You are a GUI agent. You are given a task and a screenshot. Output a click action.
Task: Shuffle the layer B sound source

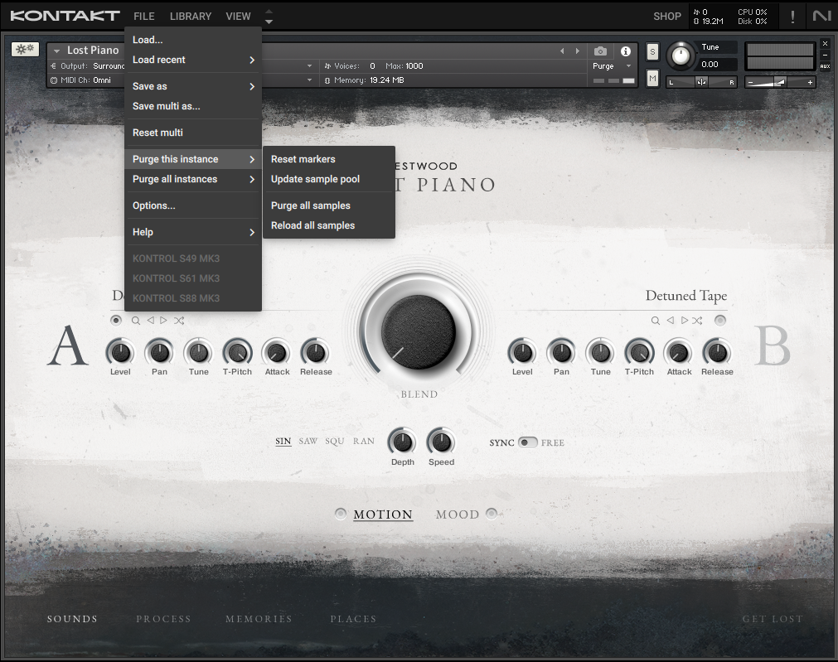tap(697, 321)
